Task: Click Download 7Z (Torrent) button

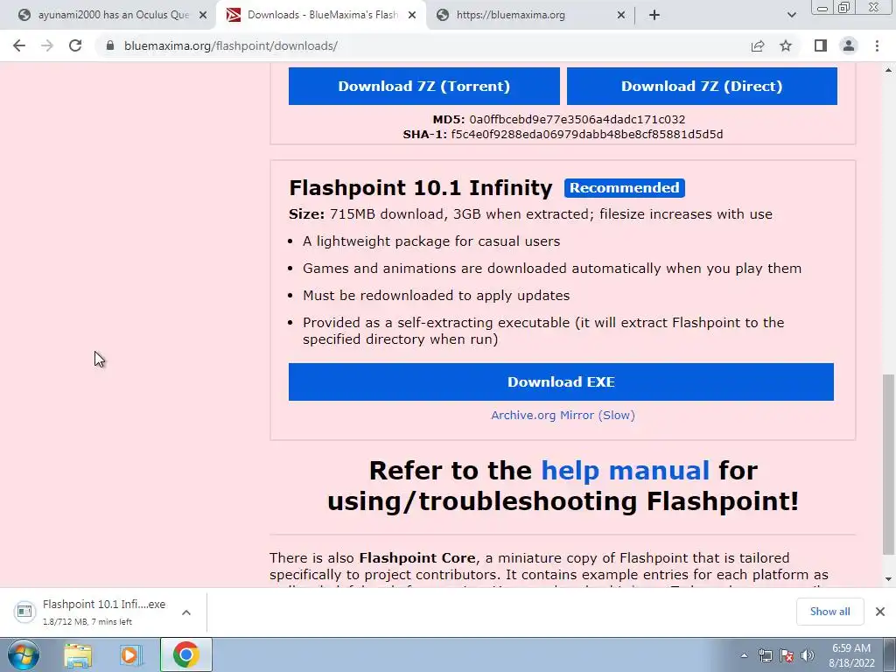Action: 424,87
